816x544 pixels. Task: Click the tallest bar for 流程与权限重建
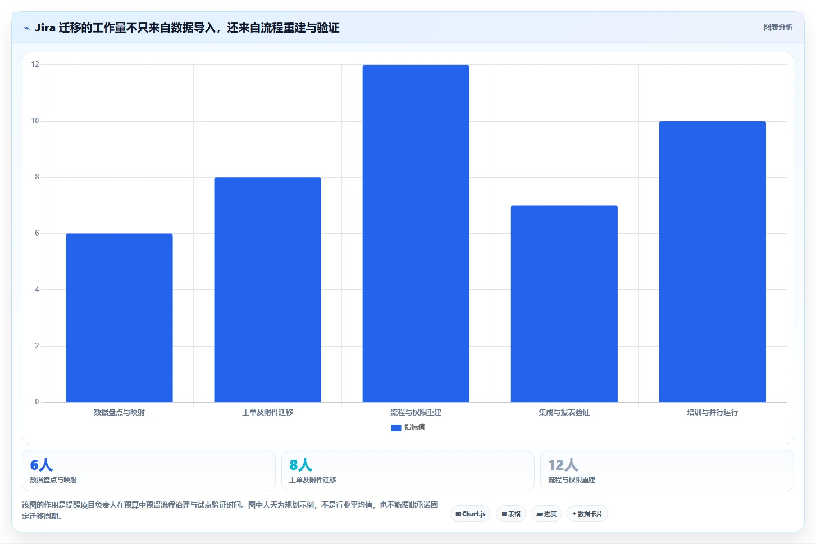[x=416, y=233]
